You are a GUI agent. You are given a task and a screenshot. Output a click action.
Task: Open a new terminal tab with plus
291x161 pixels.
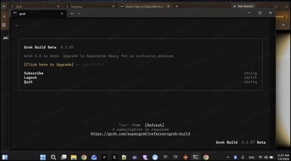(x=72, y=14)
